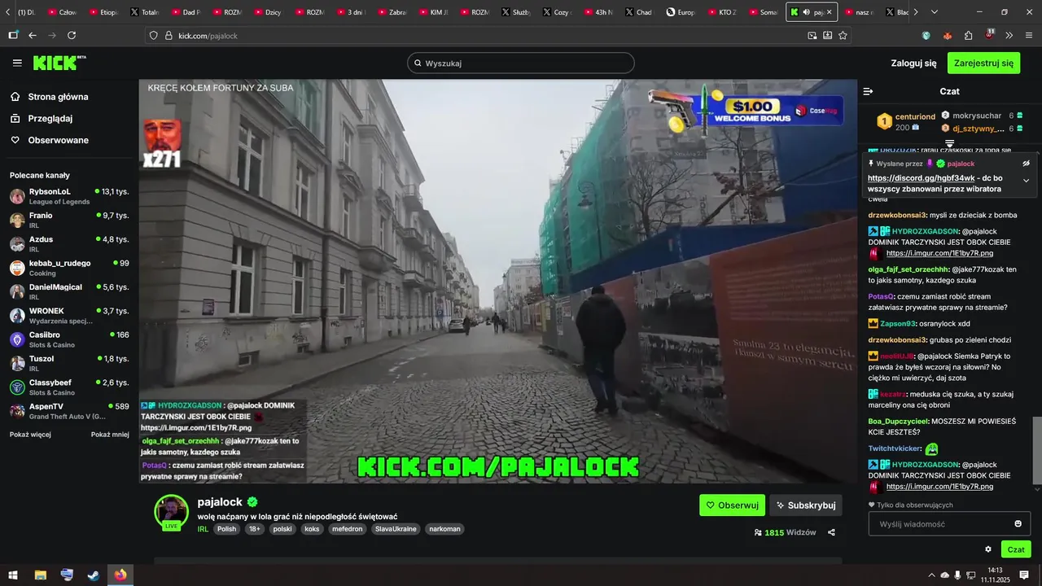Open picture-in-picture icon in address bar
Viewport: 1042px width, 586px height.
tap(812, 36)
